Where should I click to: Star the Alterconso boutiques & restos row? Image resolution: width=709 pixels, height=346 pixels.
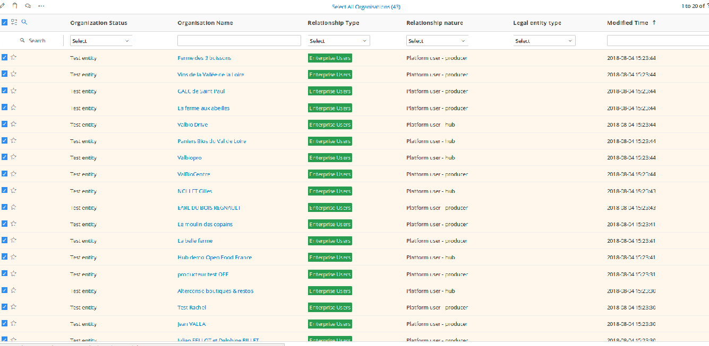coord(14,290)
